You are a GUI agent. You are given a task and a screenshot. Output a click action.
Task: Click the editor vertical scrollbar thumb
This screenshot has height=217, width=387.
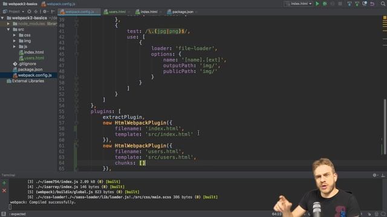[385, 127]
